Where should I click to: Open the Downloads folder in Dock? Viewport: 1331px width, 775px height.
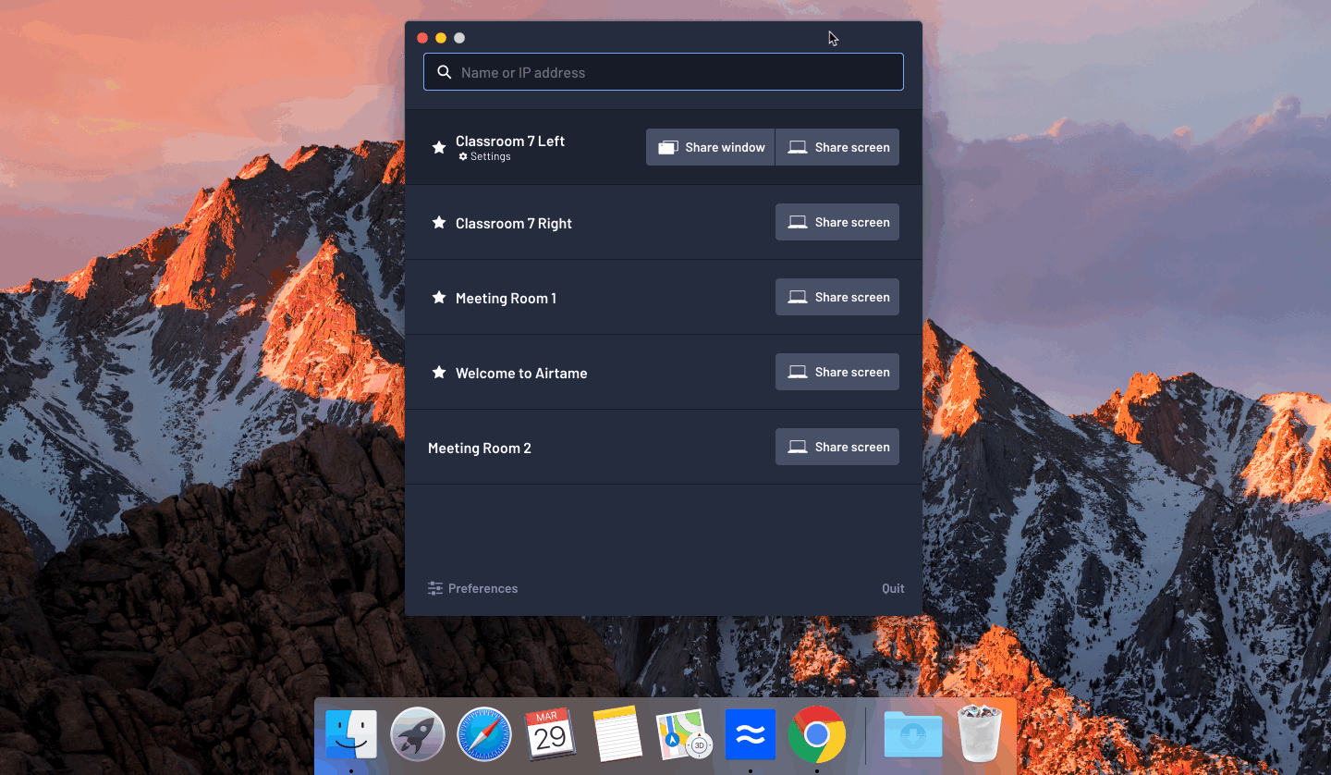point(913,734)
